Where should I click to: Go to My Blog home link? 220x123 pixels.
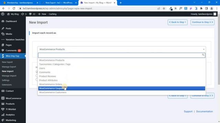(x=13, y=14)
